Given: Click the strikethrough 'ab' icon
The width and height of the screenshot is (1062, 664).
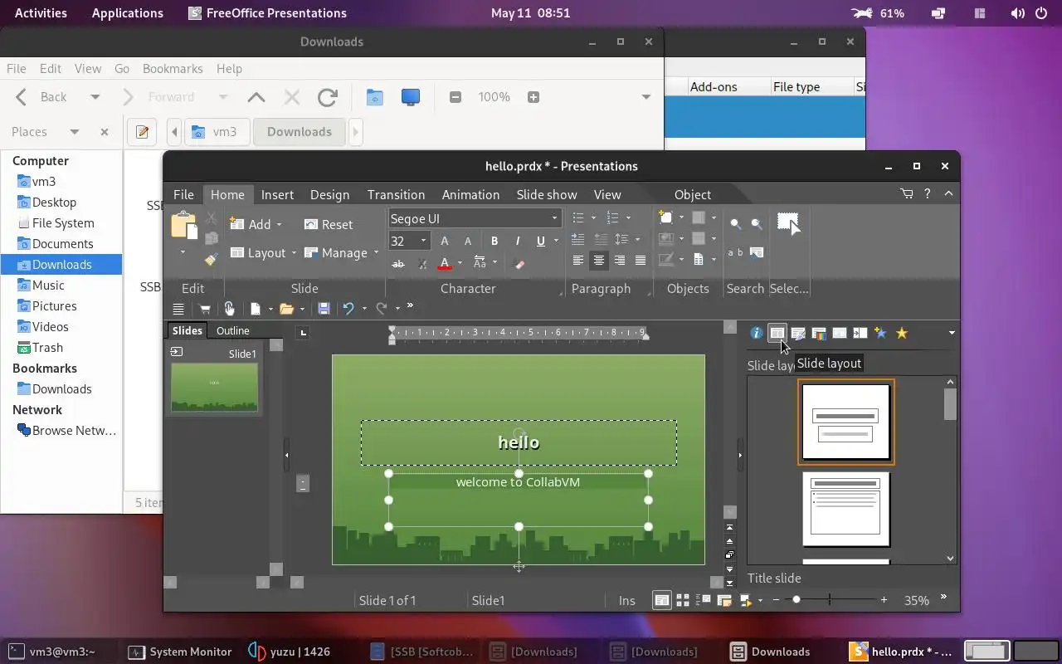Looking at the screenshot, I should (x=398, y=263).
